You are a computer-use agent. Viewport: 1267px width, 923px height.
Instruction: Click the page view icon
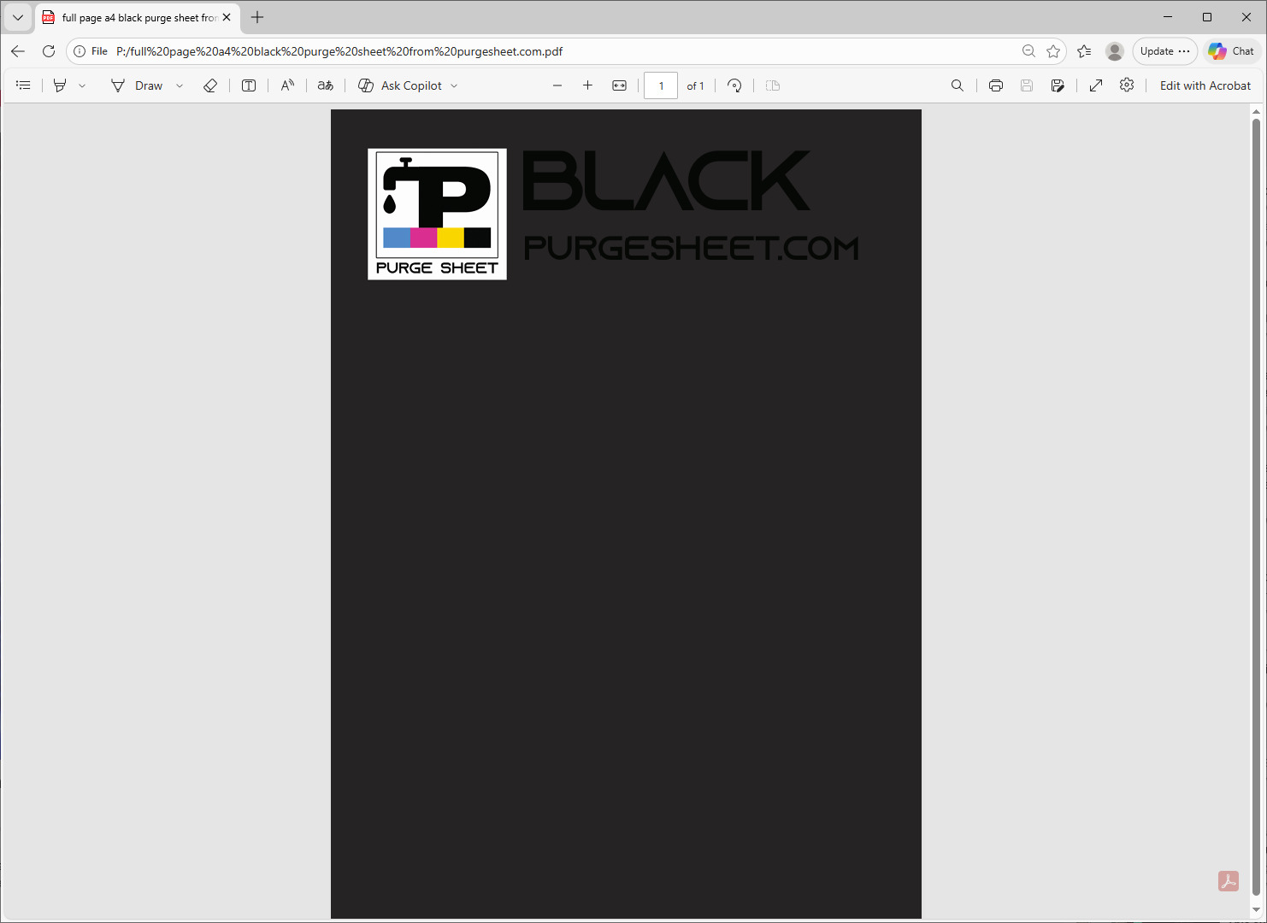click(773, 85)
